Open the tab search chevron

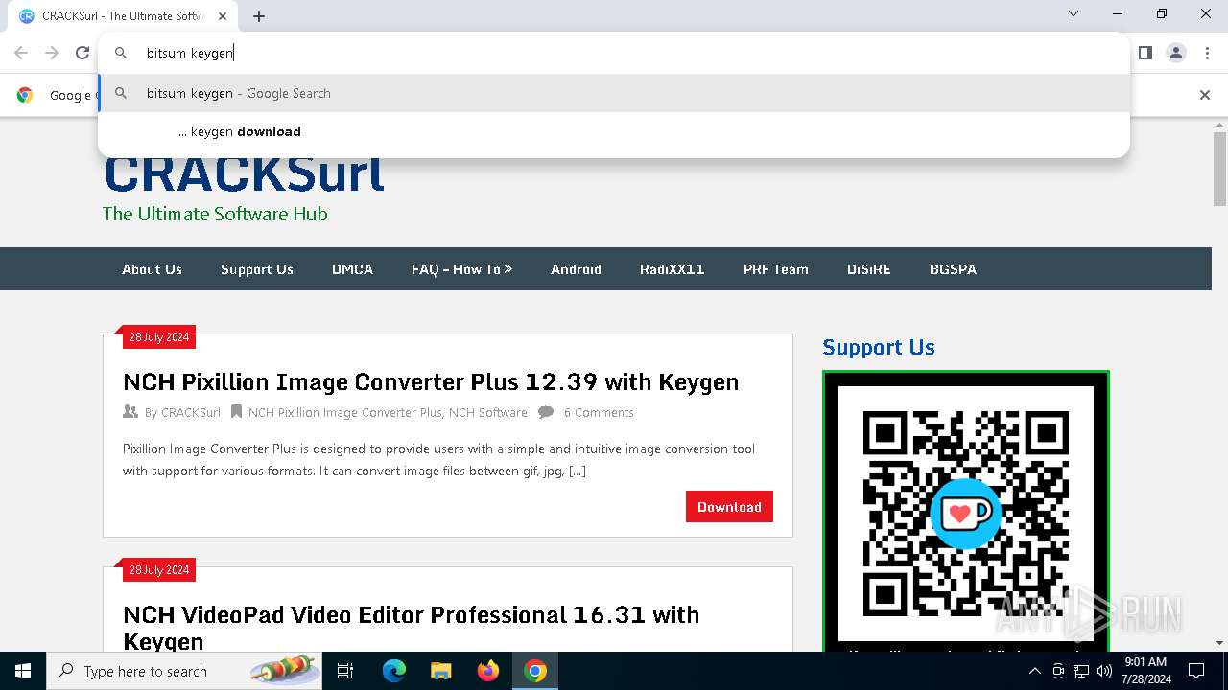(1074, 14)
